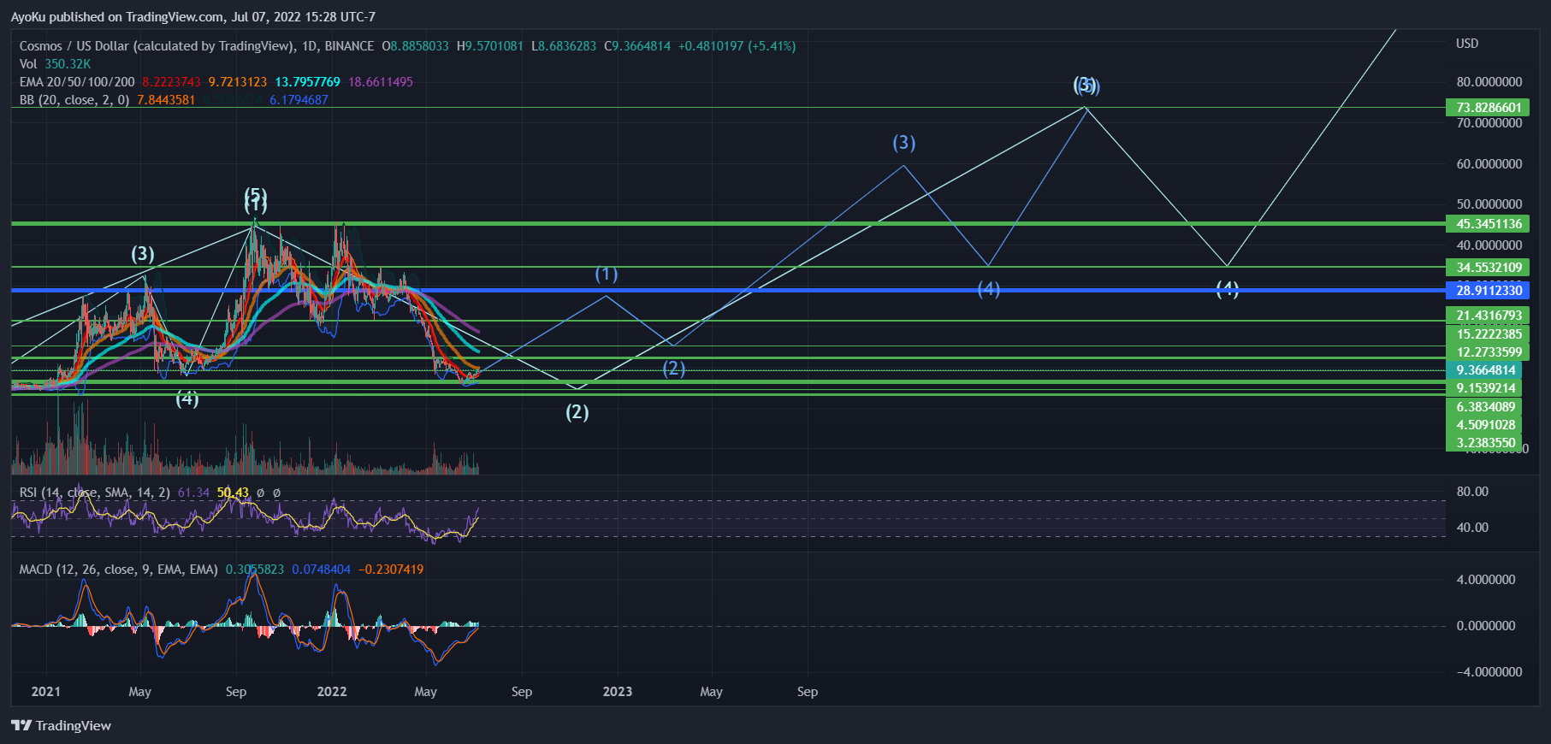
Task: Click the EMA 20 value 8.2223743
Action: coord(171,82)
